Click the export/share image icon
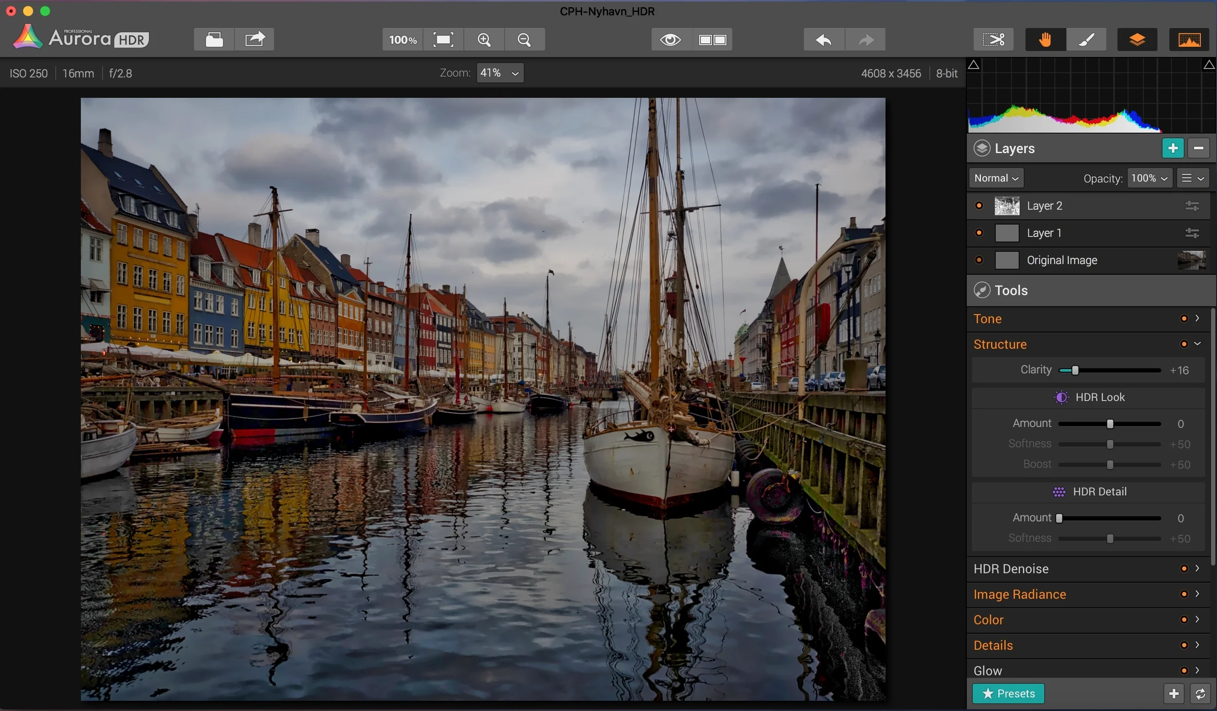The height and width of the screenshot is (711, 1217). click(x=255, y=39)
